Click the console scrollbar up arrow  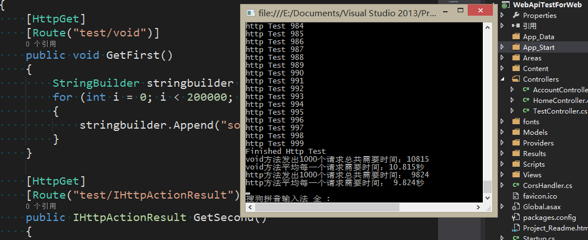click(487, 27)
